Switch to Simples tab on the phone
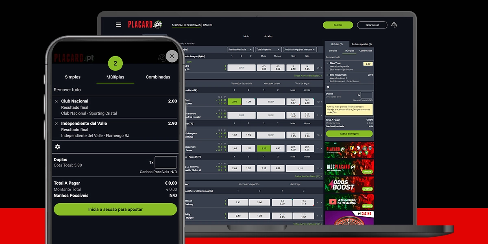The width and height of the screenshot is (488, 244). [73, 77]
